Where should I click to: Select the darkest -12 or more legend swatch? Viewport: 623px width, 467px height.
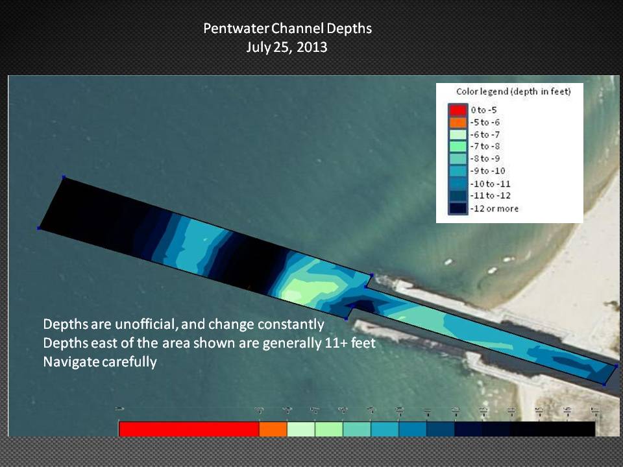click(458, 208)
